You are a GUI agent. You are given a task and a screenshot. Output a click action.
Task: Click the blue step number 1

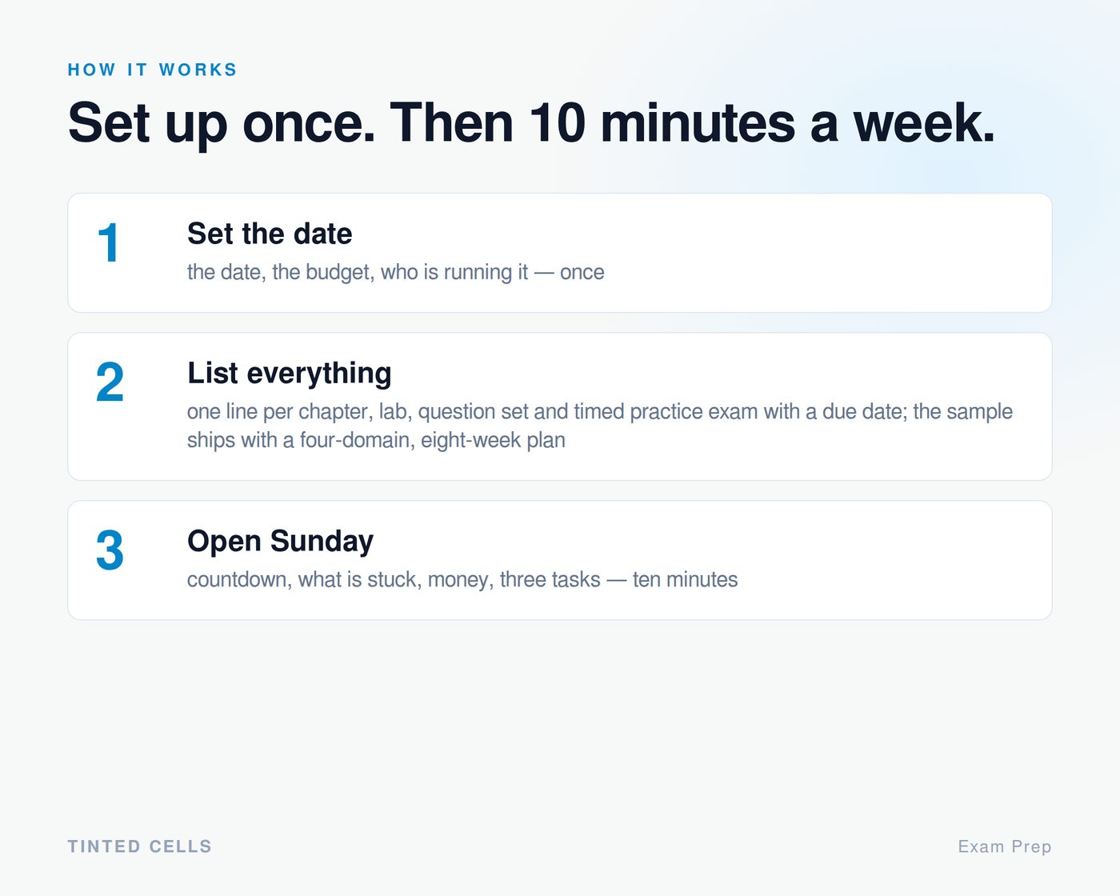[x=109, y=243]
